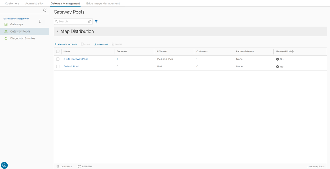330x169 pixels.
Task: Click the filter funnel icon
Action: pos(96,22)
